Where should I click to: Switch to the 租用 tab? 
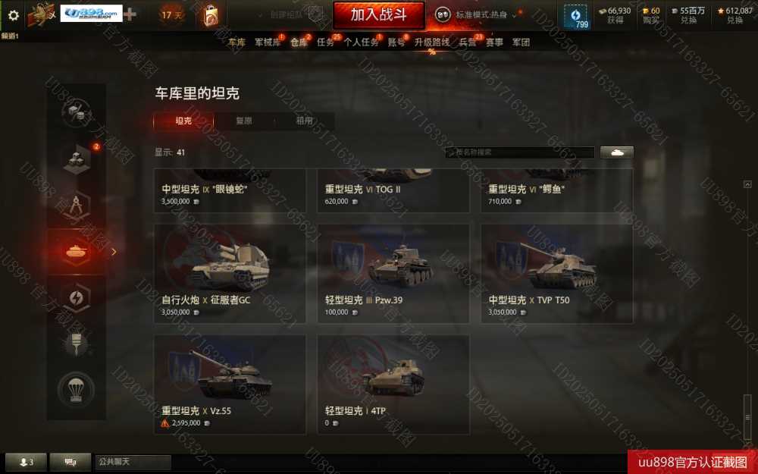click(304, 121)
